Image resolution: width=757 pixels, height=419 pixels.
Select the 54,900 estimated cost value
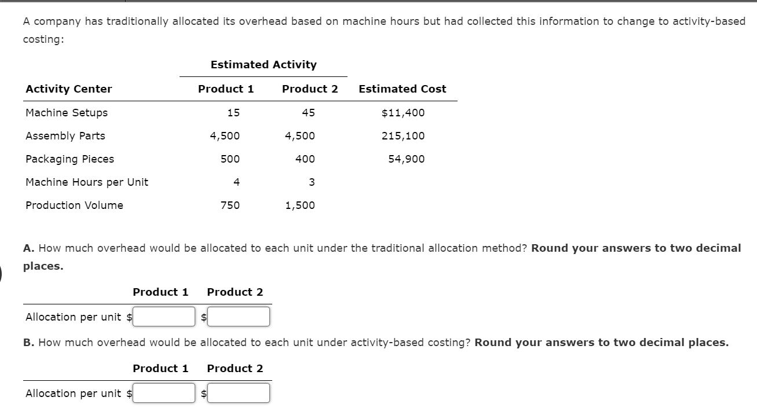(407, 159)
